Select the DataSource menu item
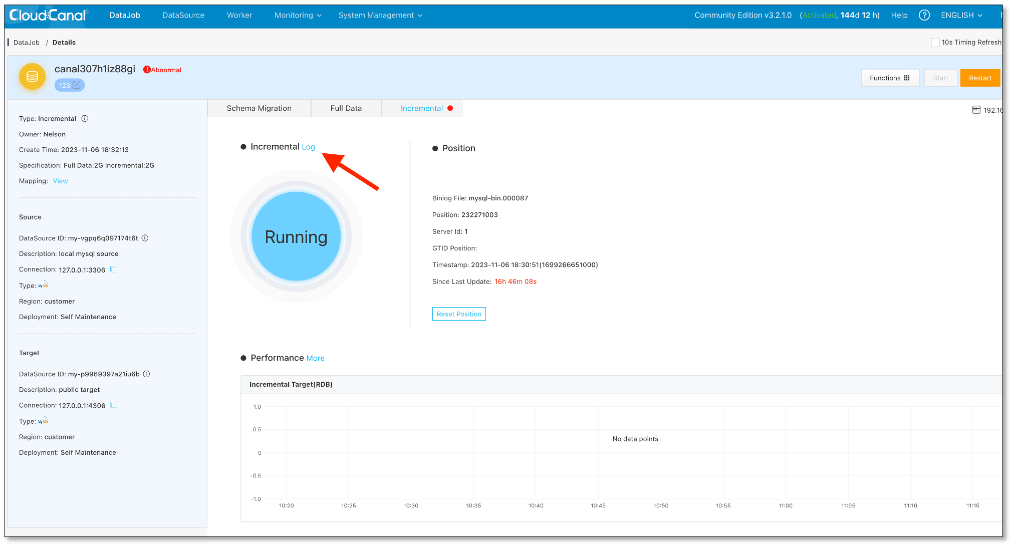 183,15
